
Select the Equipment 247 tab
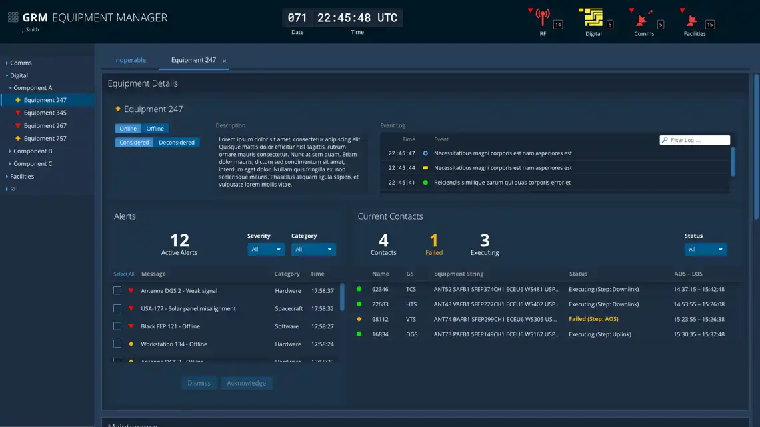193,60
